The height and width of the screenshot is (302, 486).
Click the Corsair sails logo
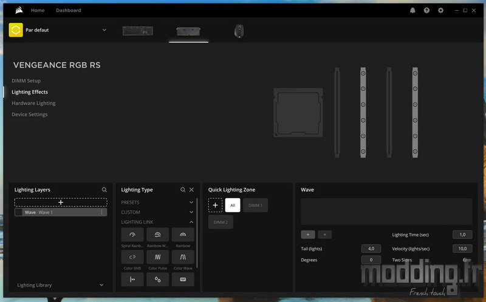tap(19, 10)
